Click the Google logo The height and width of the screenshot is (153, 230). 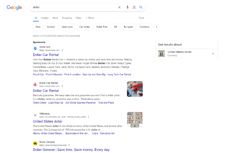pos(14,7)
